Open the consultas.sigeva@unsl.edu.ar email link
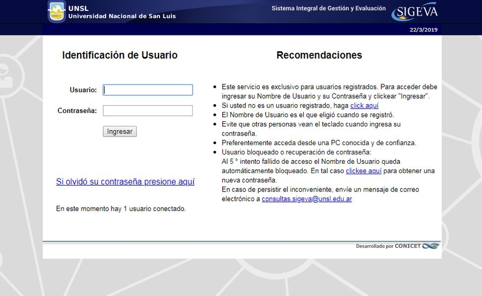482x296 pixels. click(307, 199)
